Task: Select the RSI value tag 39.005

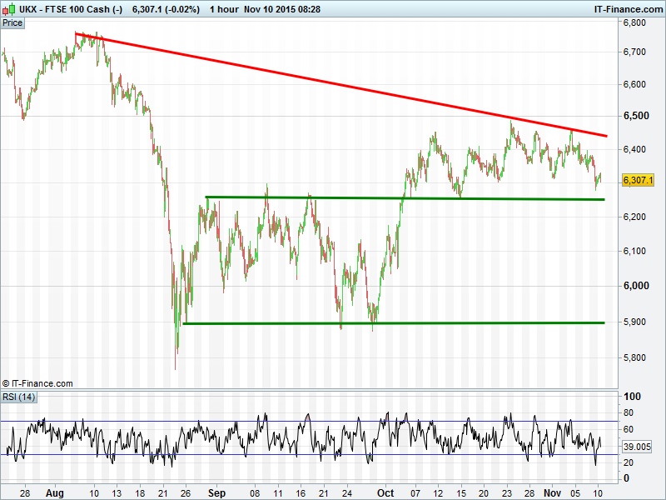Action: pyautogui.click(x=639, y=447)
